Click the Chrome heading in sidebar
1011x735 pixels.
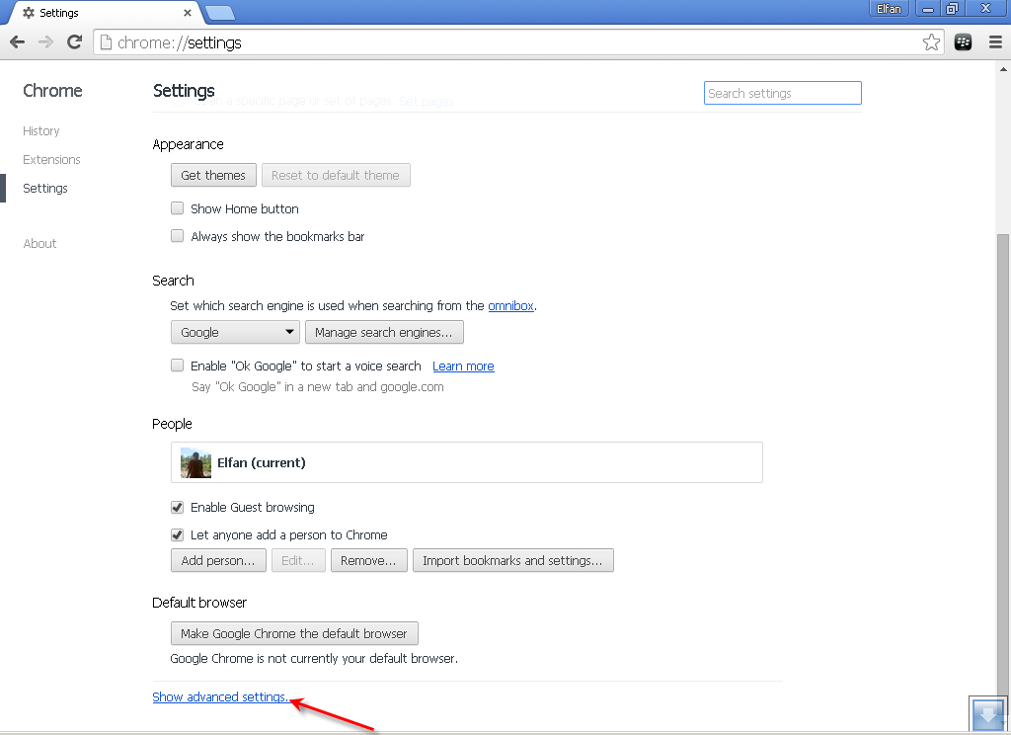[x=53, y=91]
